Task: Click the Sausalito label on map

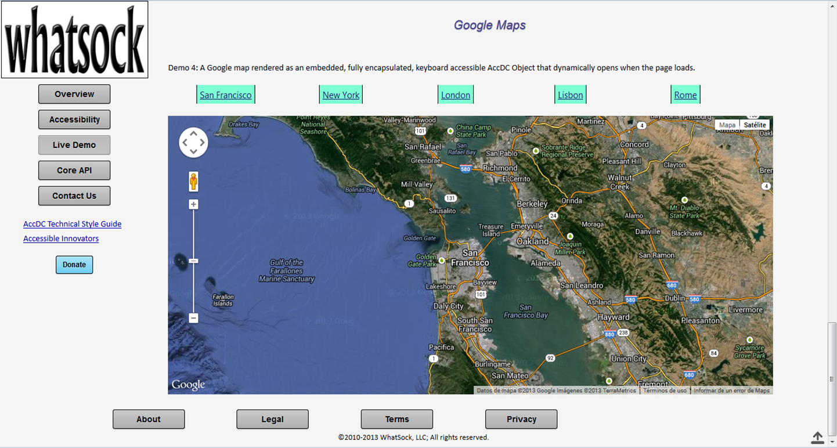Action: 442,211
